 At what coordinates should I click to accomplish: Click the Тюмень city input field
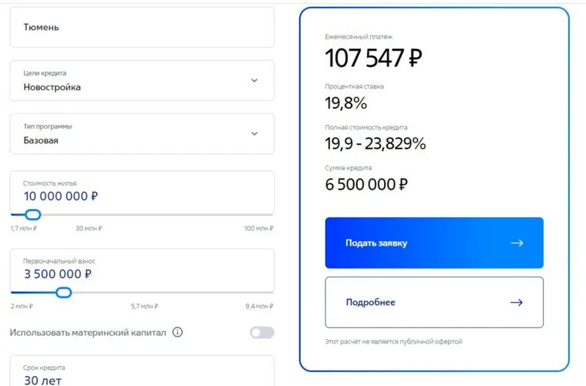[x=141, y=28]
